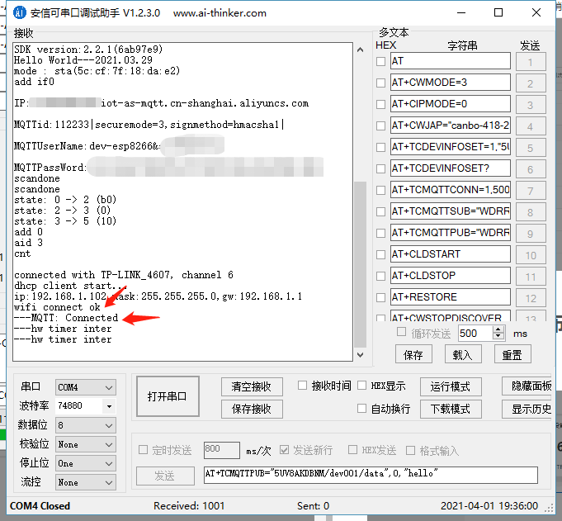
Task: Decrease the loop interval spinner down arrow
Action: 498,337
